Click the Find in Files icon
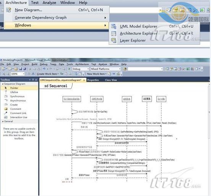 coord(125,69)
